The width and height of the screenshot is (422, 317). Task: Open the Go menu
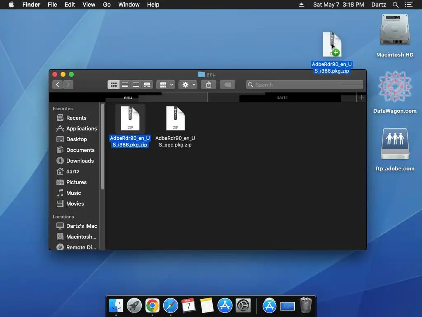[x=107, y=5]
